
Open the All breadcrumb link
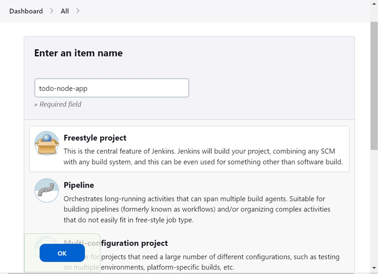(64, 11)
